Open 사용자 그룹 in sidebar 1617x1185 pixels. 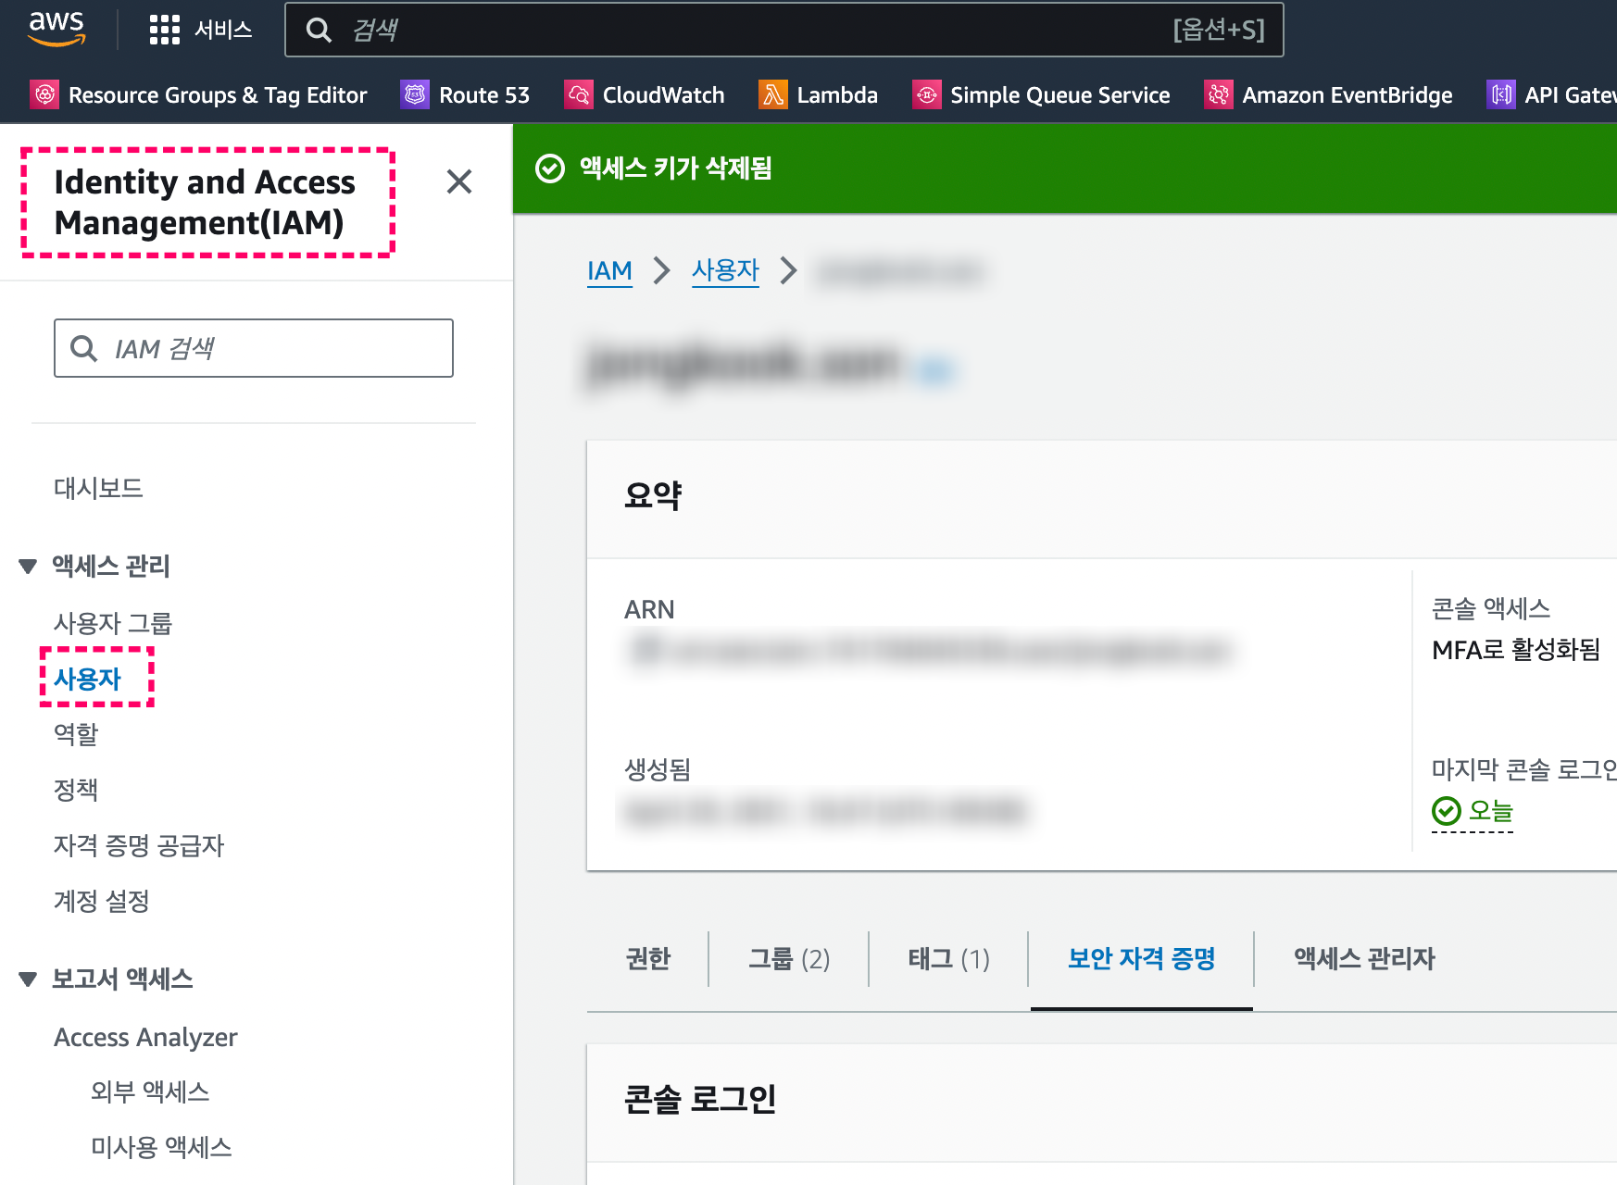[113, 623]
